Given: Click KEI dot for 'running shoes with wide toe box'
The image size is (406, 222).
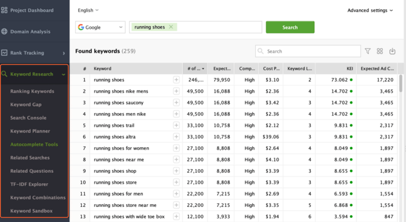Looking at the screenshot, I should click(351, 216).
